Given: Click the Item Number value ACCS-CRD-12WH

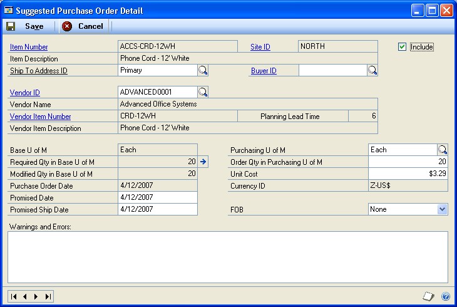Looking at the screenshot, I should point(178,46).
